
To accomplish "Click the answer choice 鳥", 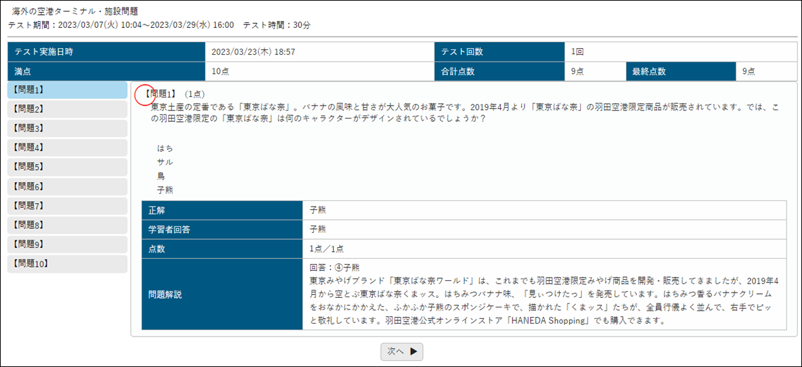I will tap(161, 176).
